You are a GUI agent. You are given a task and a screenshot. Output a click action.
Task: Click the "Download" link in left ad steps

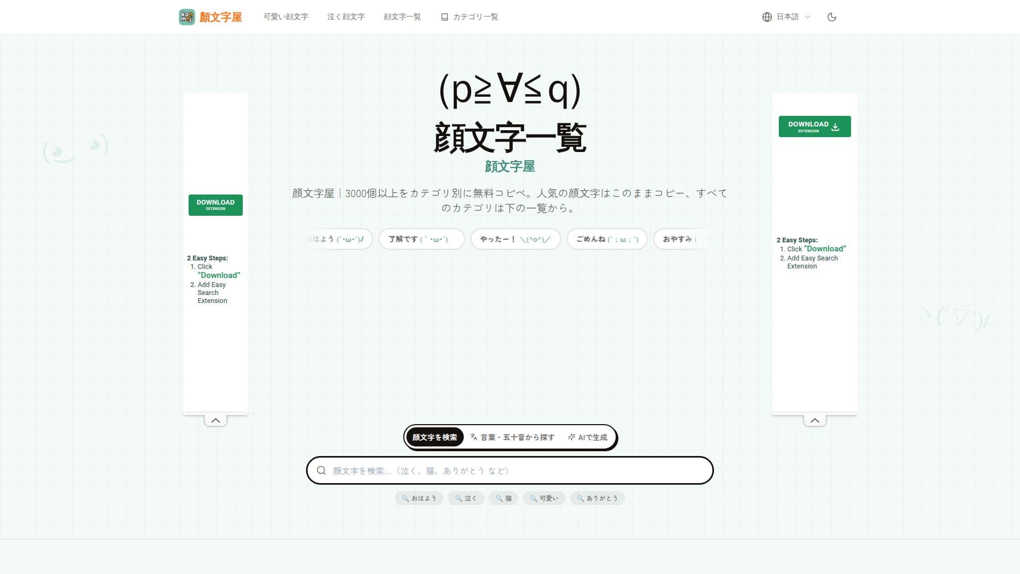219,275
